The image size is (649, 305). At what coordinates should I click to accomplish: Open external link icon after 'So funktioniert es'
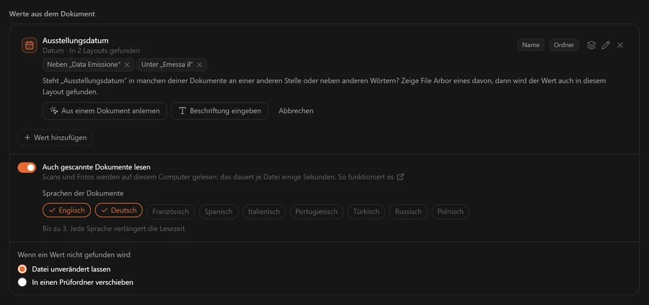400,177
